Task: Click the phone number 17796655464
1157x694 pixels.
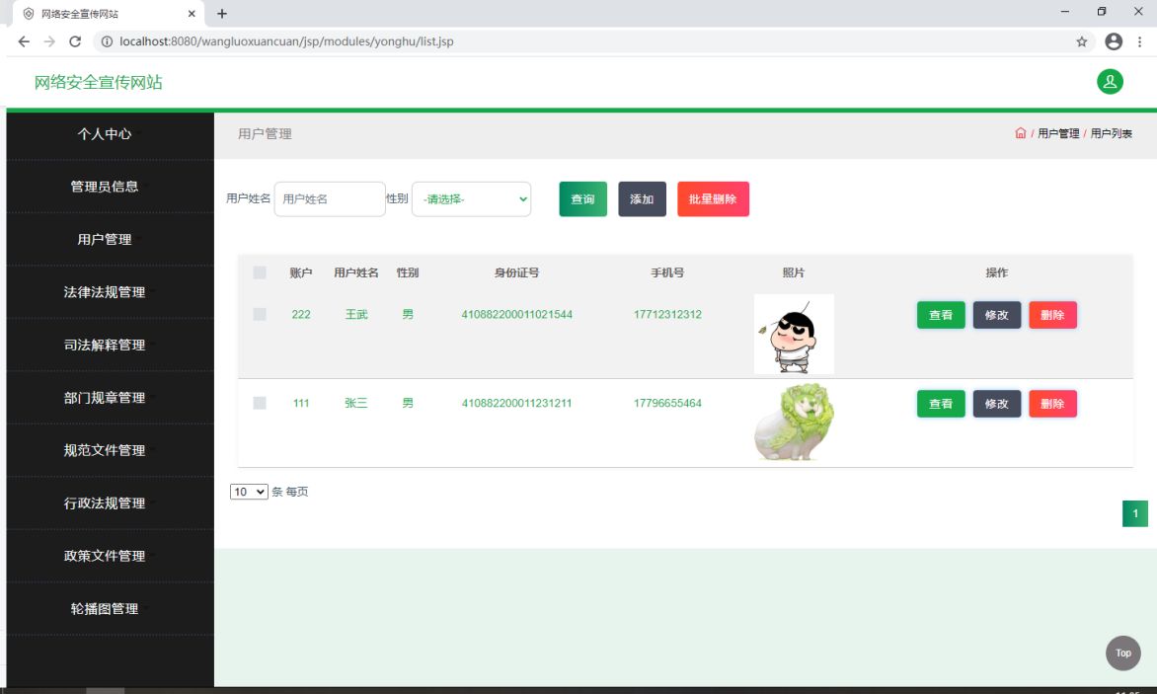Action: pyautogui.click(x=667, y=403)
